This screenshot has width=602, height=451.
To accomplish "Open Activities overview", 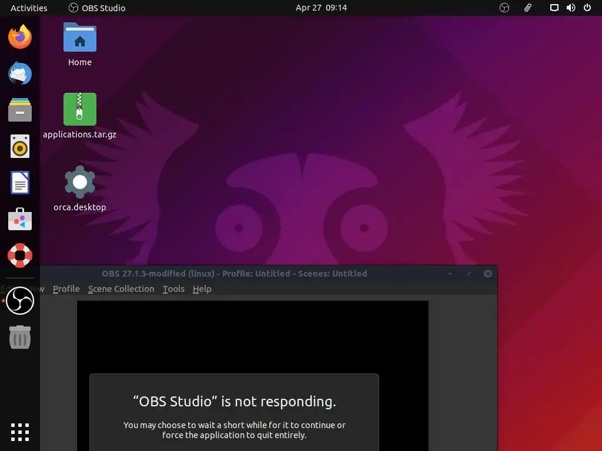I will pyautogui.click(x=29, y=8).
